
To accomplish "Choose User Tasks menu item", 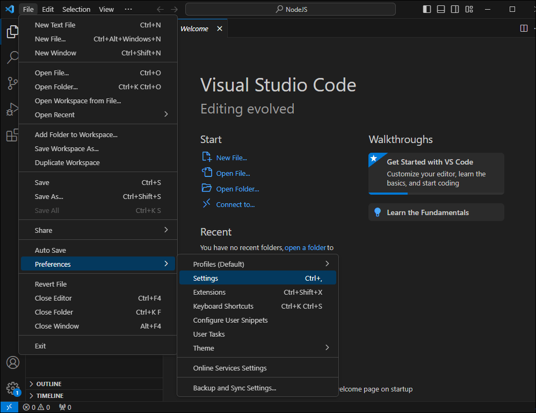I will click(258, 334).
